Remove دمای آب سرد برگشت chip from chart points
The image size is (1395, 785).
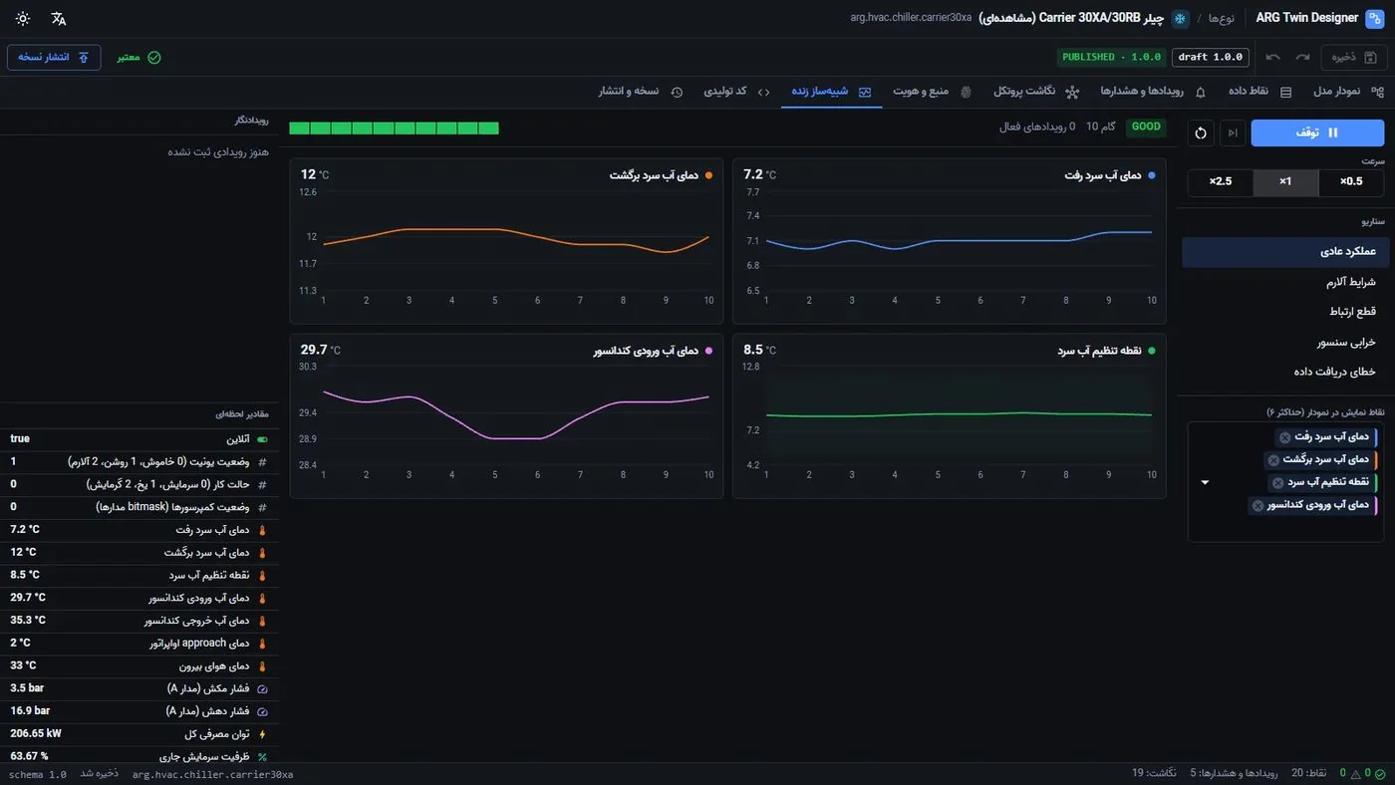tap(1273, 460)
